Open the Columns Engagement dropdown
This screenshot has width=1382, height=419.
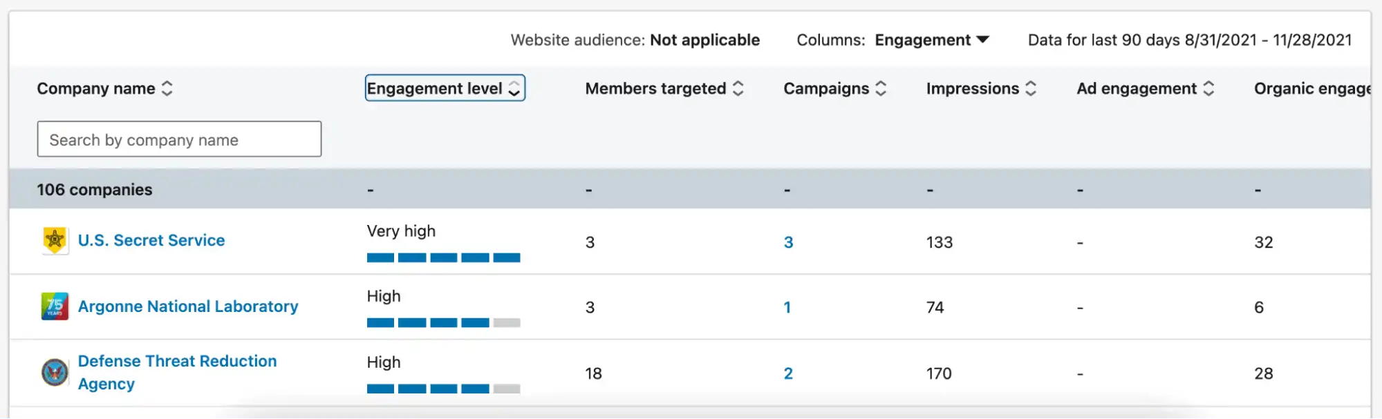tap(931, 40)
